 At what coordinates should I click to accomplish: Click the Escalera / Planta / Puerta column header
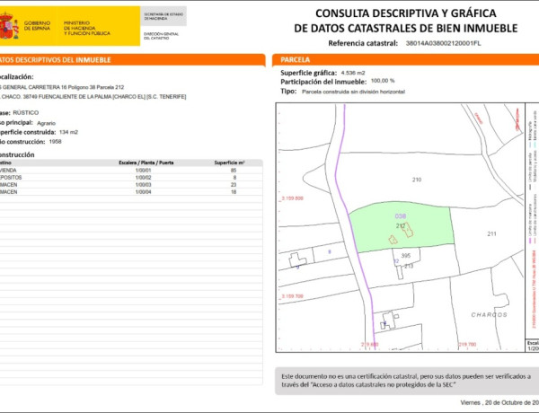[146, 163]
